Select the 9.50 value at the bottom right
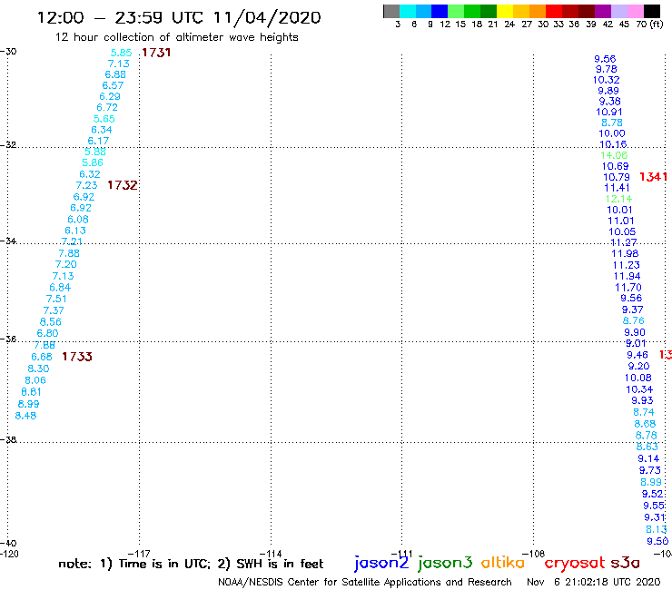Screen dimensions: 672x590 pos(657,541)
